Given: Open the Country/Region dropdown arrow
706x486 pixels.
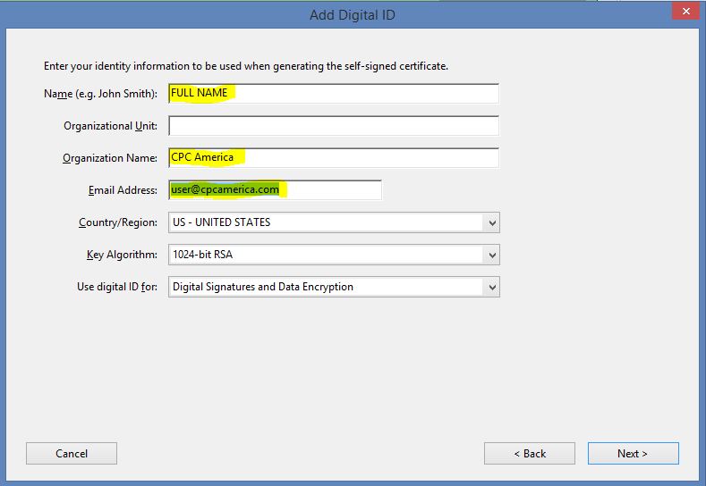Looking at the screenshot, I should pos(492,222).
